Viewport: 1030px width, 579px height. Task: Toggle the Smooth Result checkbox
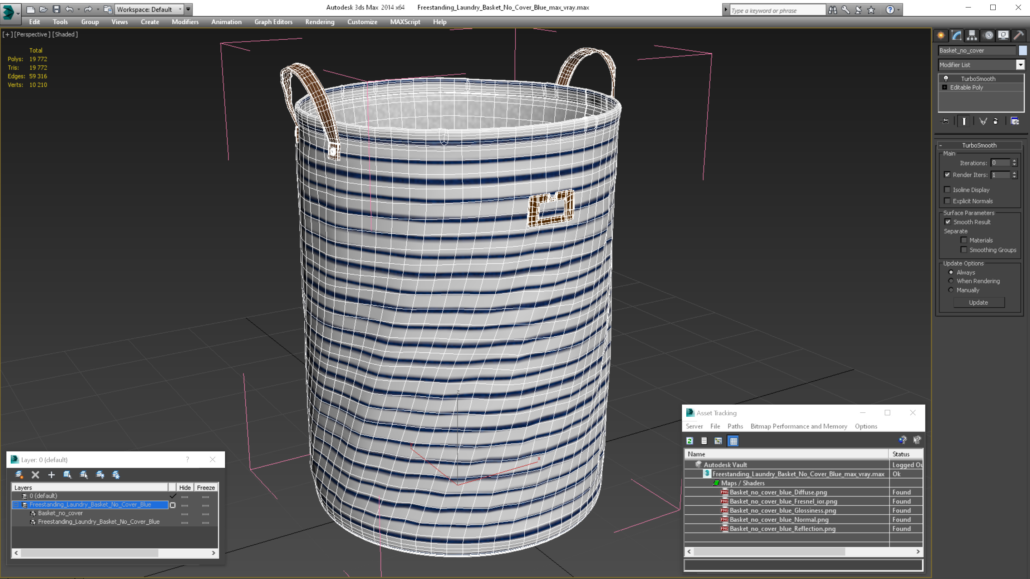click(x=948, y=222)
